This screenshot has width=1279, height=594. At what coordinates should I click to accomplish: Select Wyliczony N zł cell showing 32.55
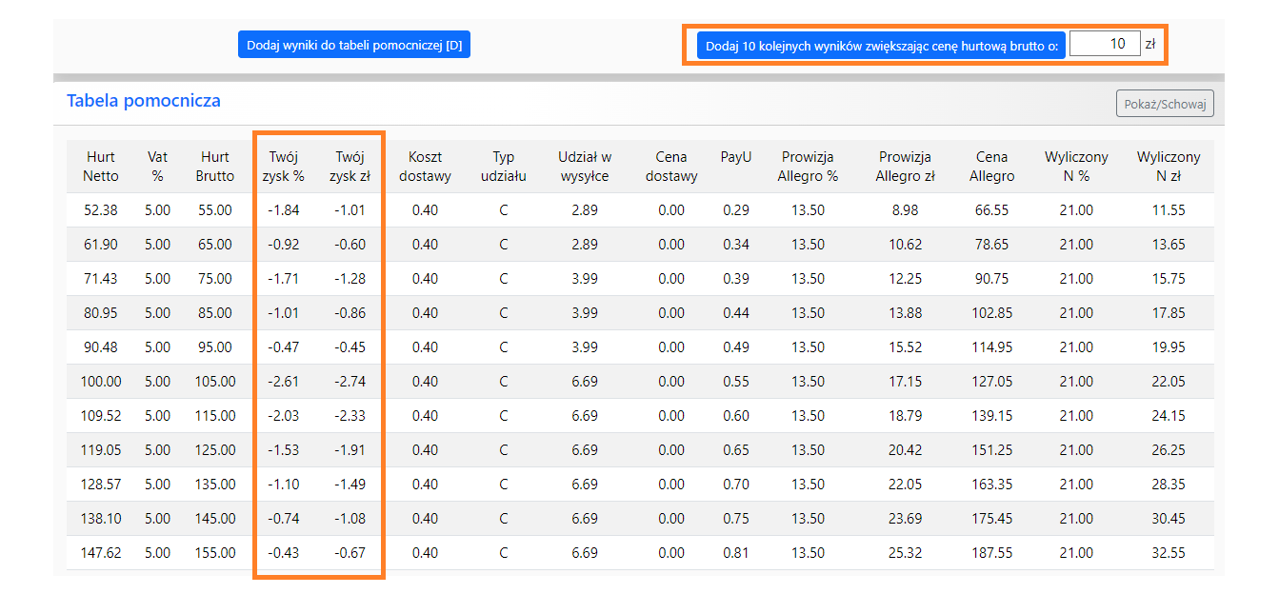click(x=1169, y=553)
